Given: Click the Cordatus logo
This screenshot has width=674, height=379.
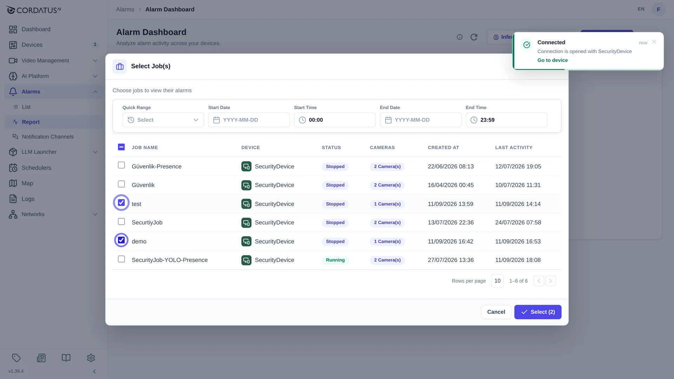Looking at the screenshot, I should coord(33,10).
